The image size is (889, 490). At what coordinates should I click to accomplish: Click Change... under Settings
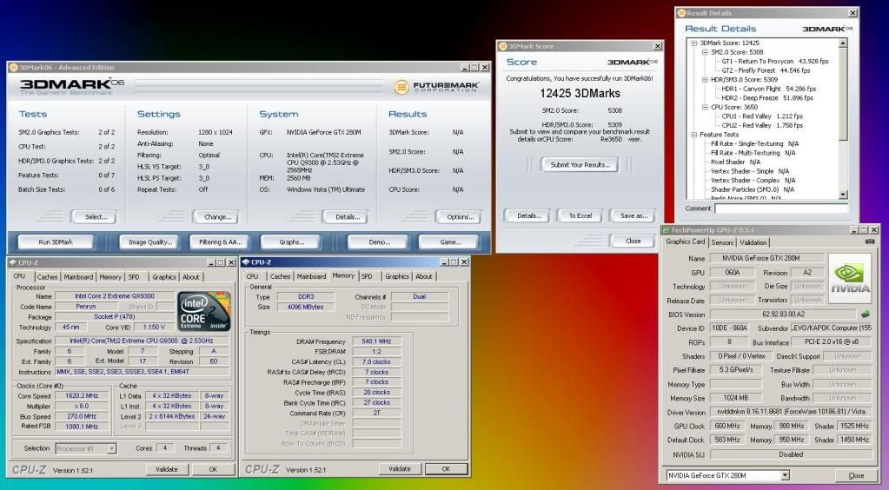[216, 216]
